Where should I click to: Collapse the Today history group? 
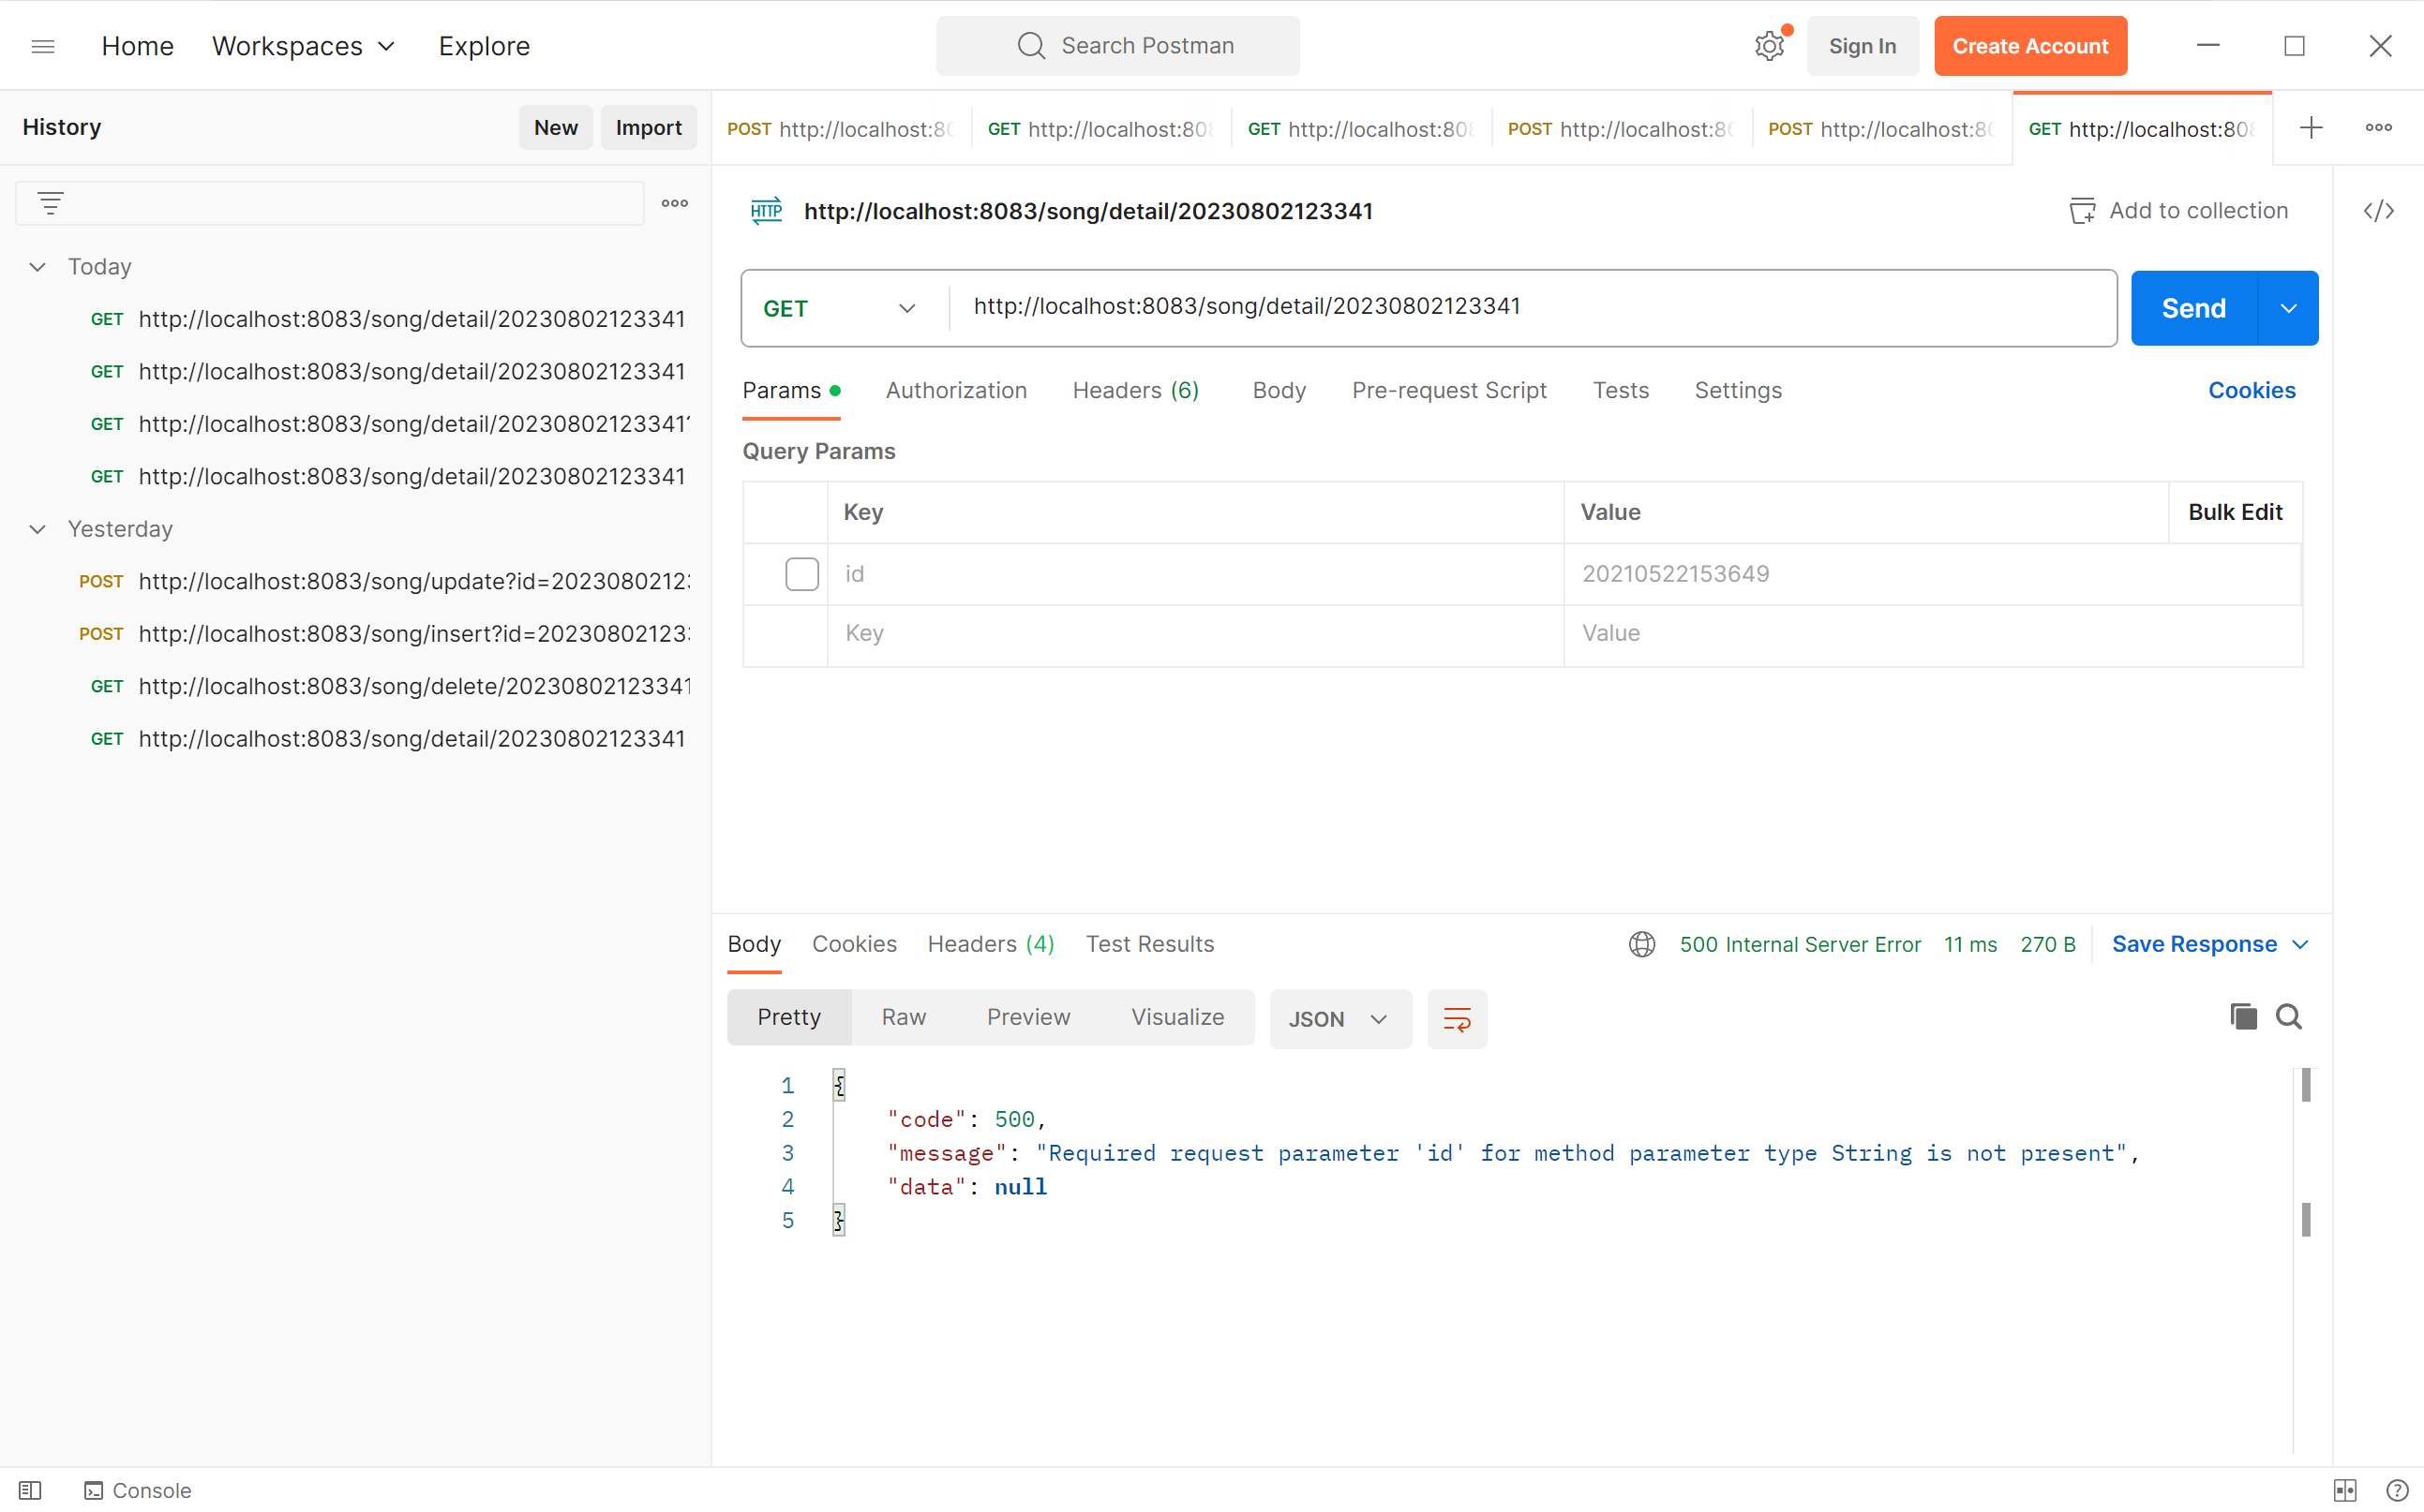(37, 267)
